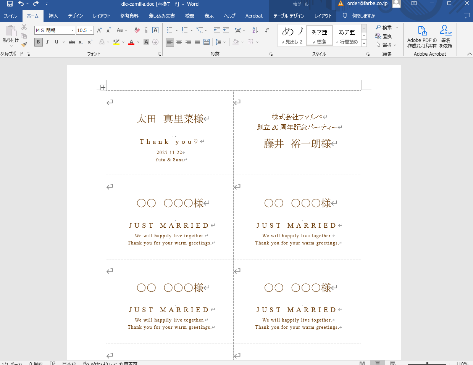The height and width of the screenshot is (365, 473).
Task: Apply bold formatting with the B icon
Action: point(38,42)
